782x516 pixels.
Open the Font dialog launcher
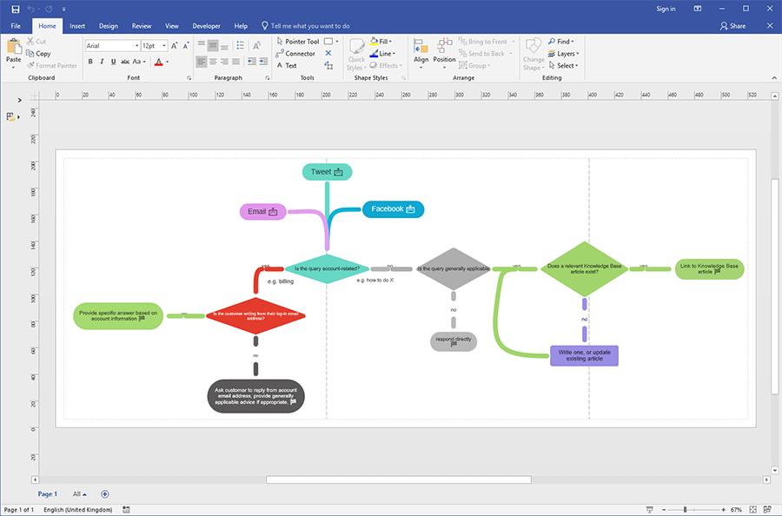[189, 78]
